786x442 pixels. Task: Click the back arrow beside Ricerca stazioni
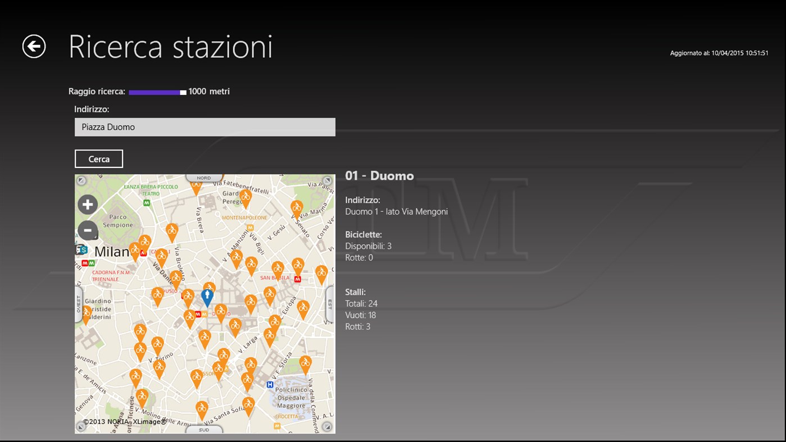point(35,45)
